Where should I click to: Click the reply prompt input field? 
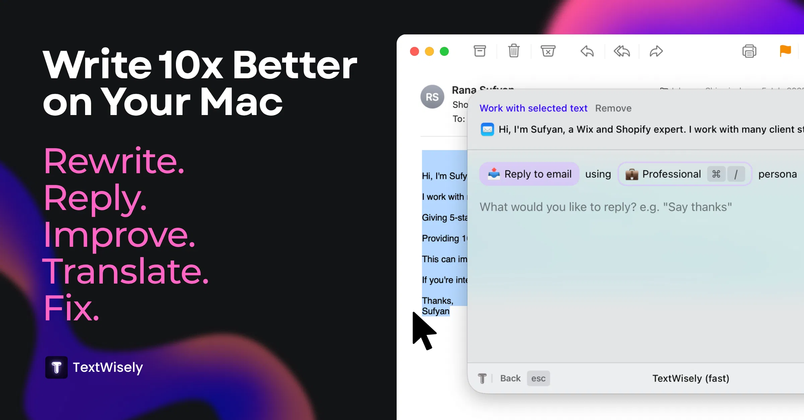point(605,207)
